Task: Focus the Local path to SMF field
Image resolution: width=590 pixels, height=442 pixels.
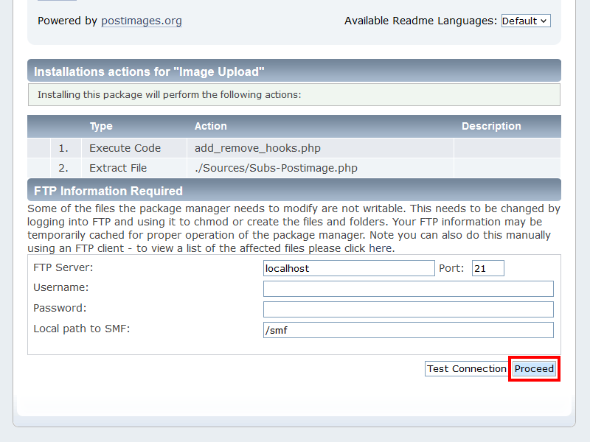Action: [x=408, y=330]
